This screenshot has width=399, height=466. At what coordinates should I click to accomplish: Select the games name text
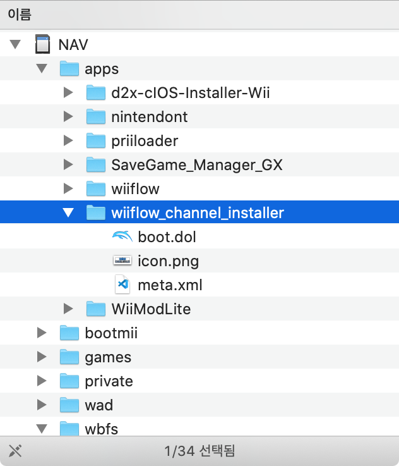point(108,358)
